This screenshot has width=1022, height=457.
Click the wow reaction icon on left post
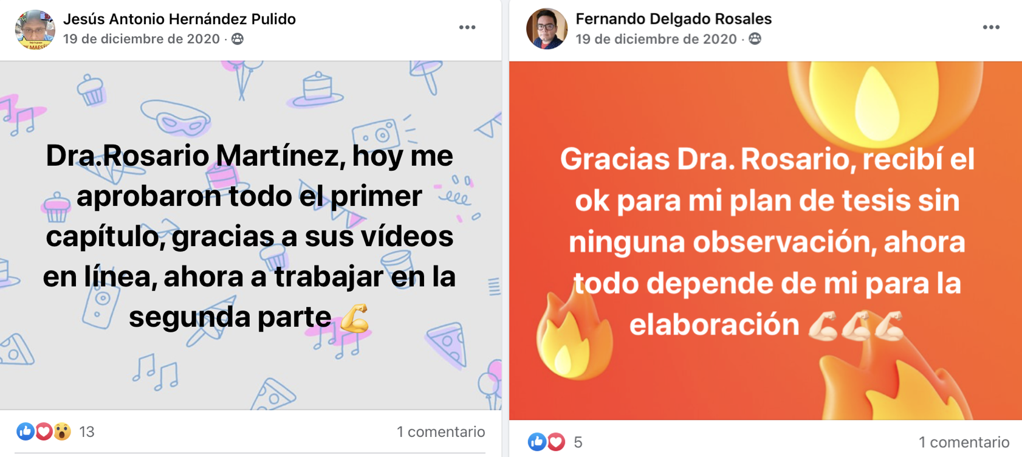62,431
